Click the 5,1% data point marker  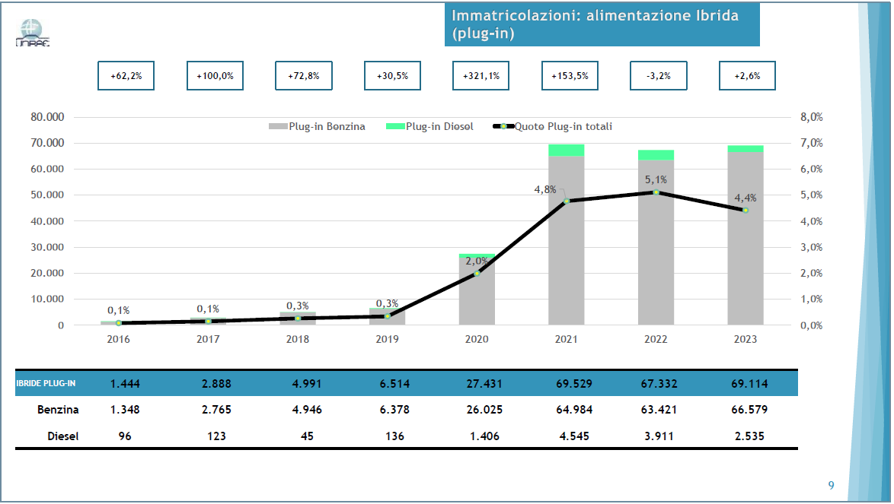pyautogui.click(x=656, y=192)
